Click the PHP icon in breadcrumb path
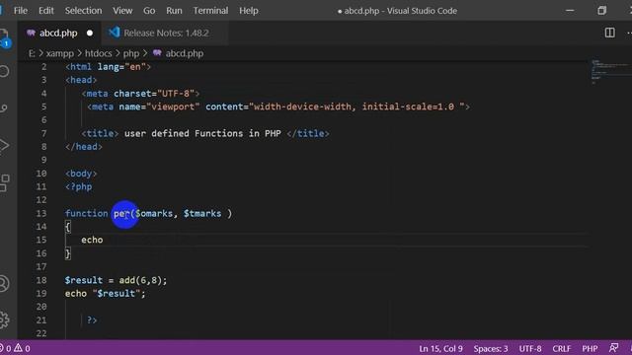Screen dimensions: 632x355 [157, 53]
